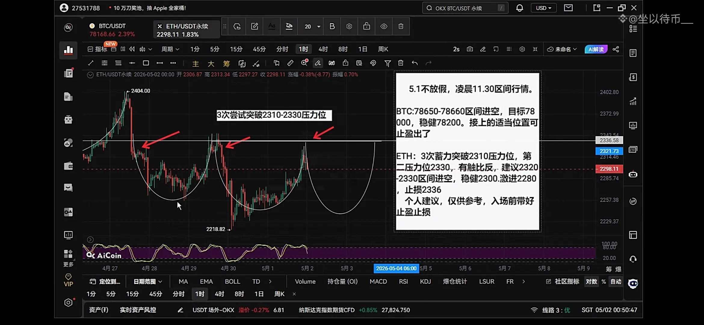Expand the 周期 period dropdown
The image size is (704, 325).
pyautogui.click(x=170, y=49)
